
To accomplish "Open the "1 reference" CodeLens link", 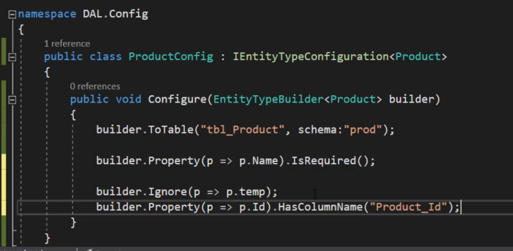I will click(x=67, y=44).
